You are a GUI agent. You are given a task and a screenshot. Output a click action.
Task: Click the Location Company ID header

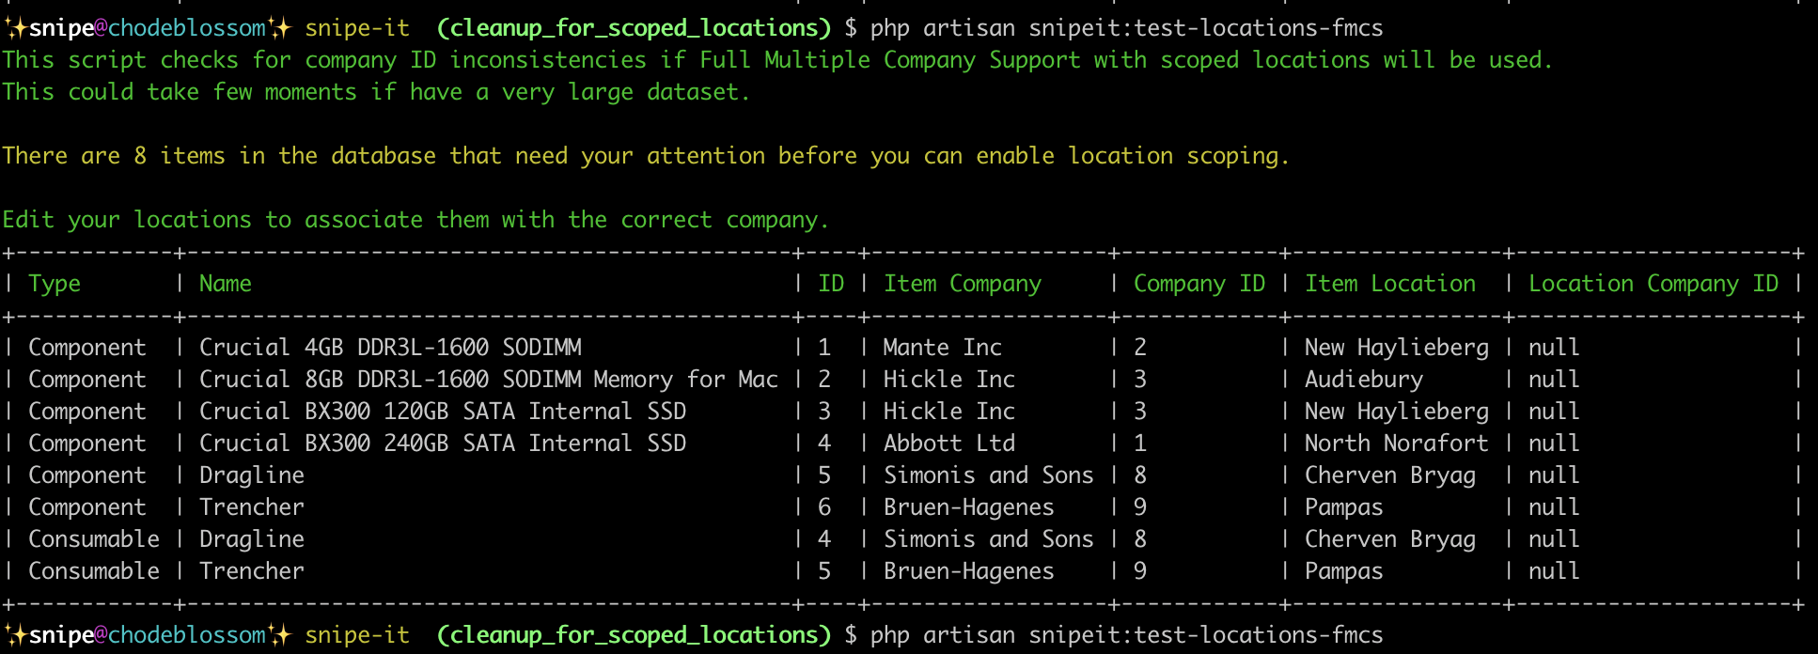1653,284
